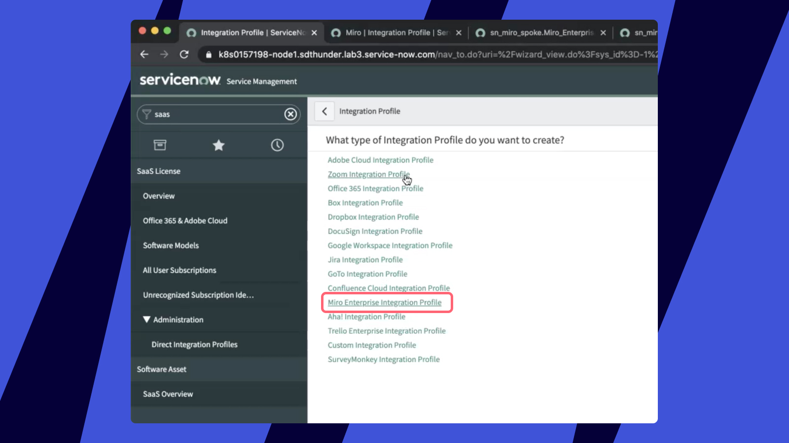This screenshot has height=443, width=789.
Task: Click the Service Management header text
Action: [261, 82]
